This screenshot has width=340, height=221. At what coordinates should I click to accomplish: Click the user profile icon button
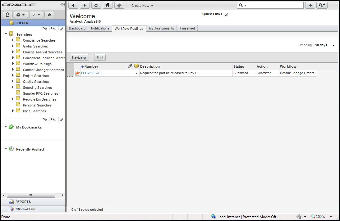(7, 15)
